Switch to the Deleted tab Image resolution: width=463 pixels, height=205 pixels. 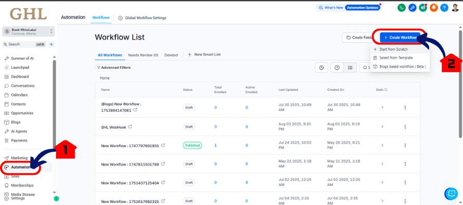[x=171, y=55]
